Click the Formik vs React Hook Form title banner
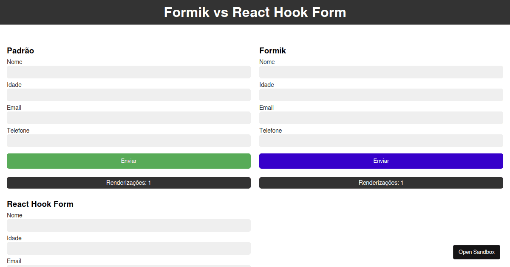This screenshot has height=267, width=510. pyautogui.click(x=255, y=12)
